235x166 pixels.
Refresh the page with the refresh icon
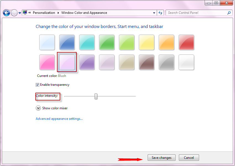coord(160,13)
